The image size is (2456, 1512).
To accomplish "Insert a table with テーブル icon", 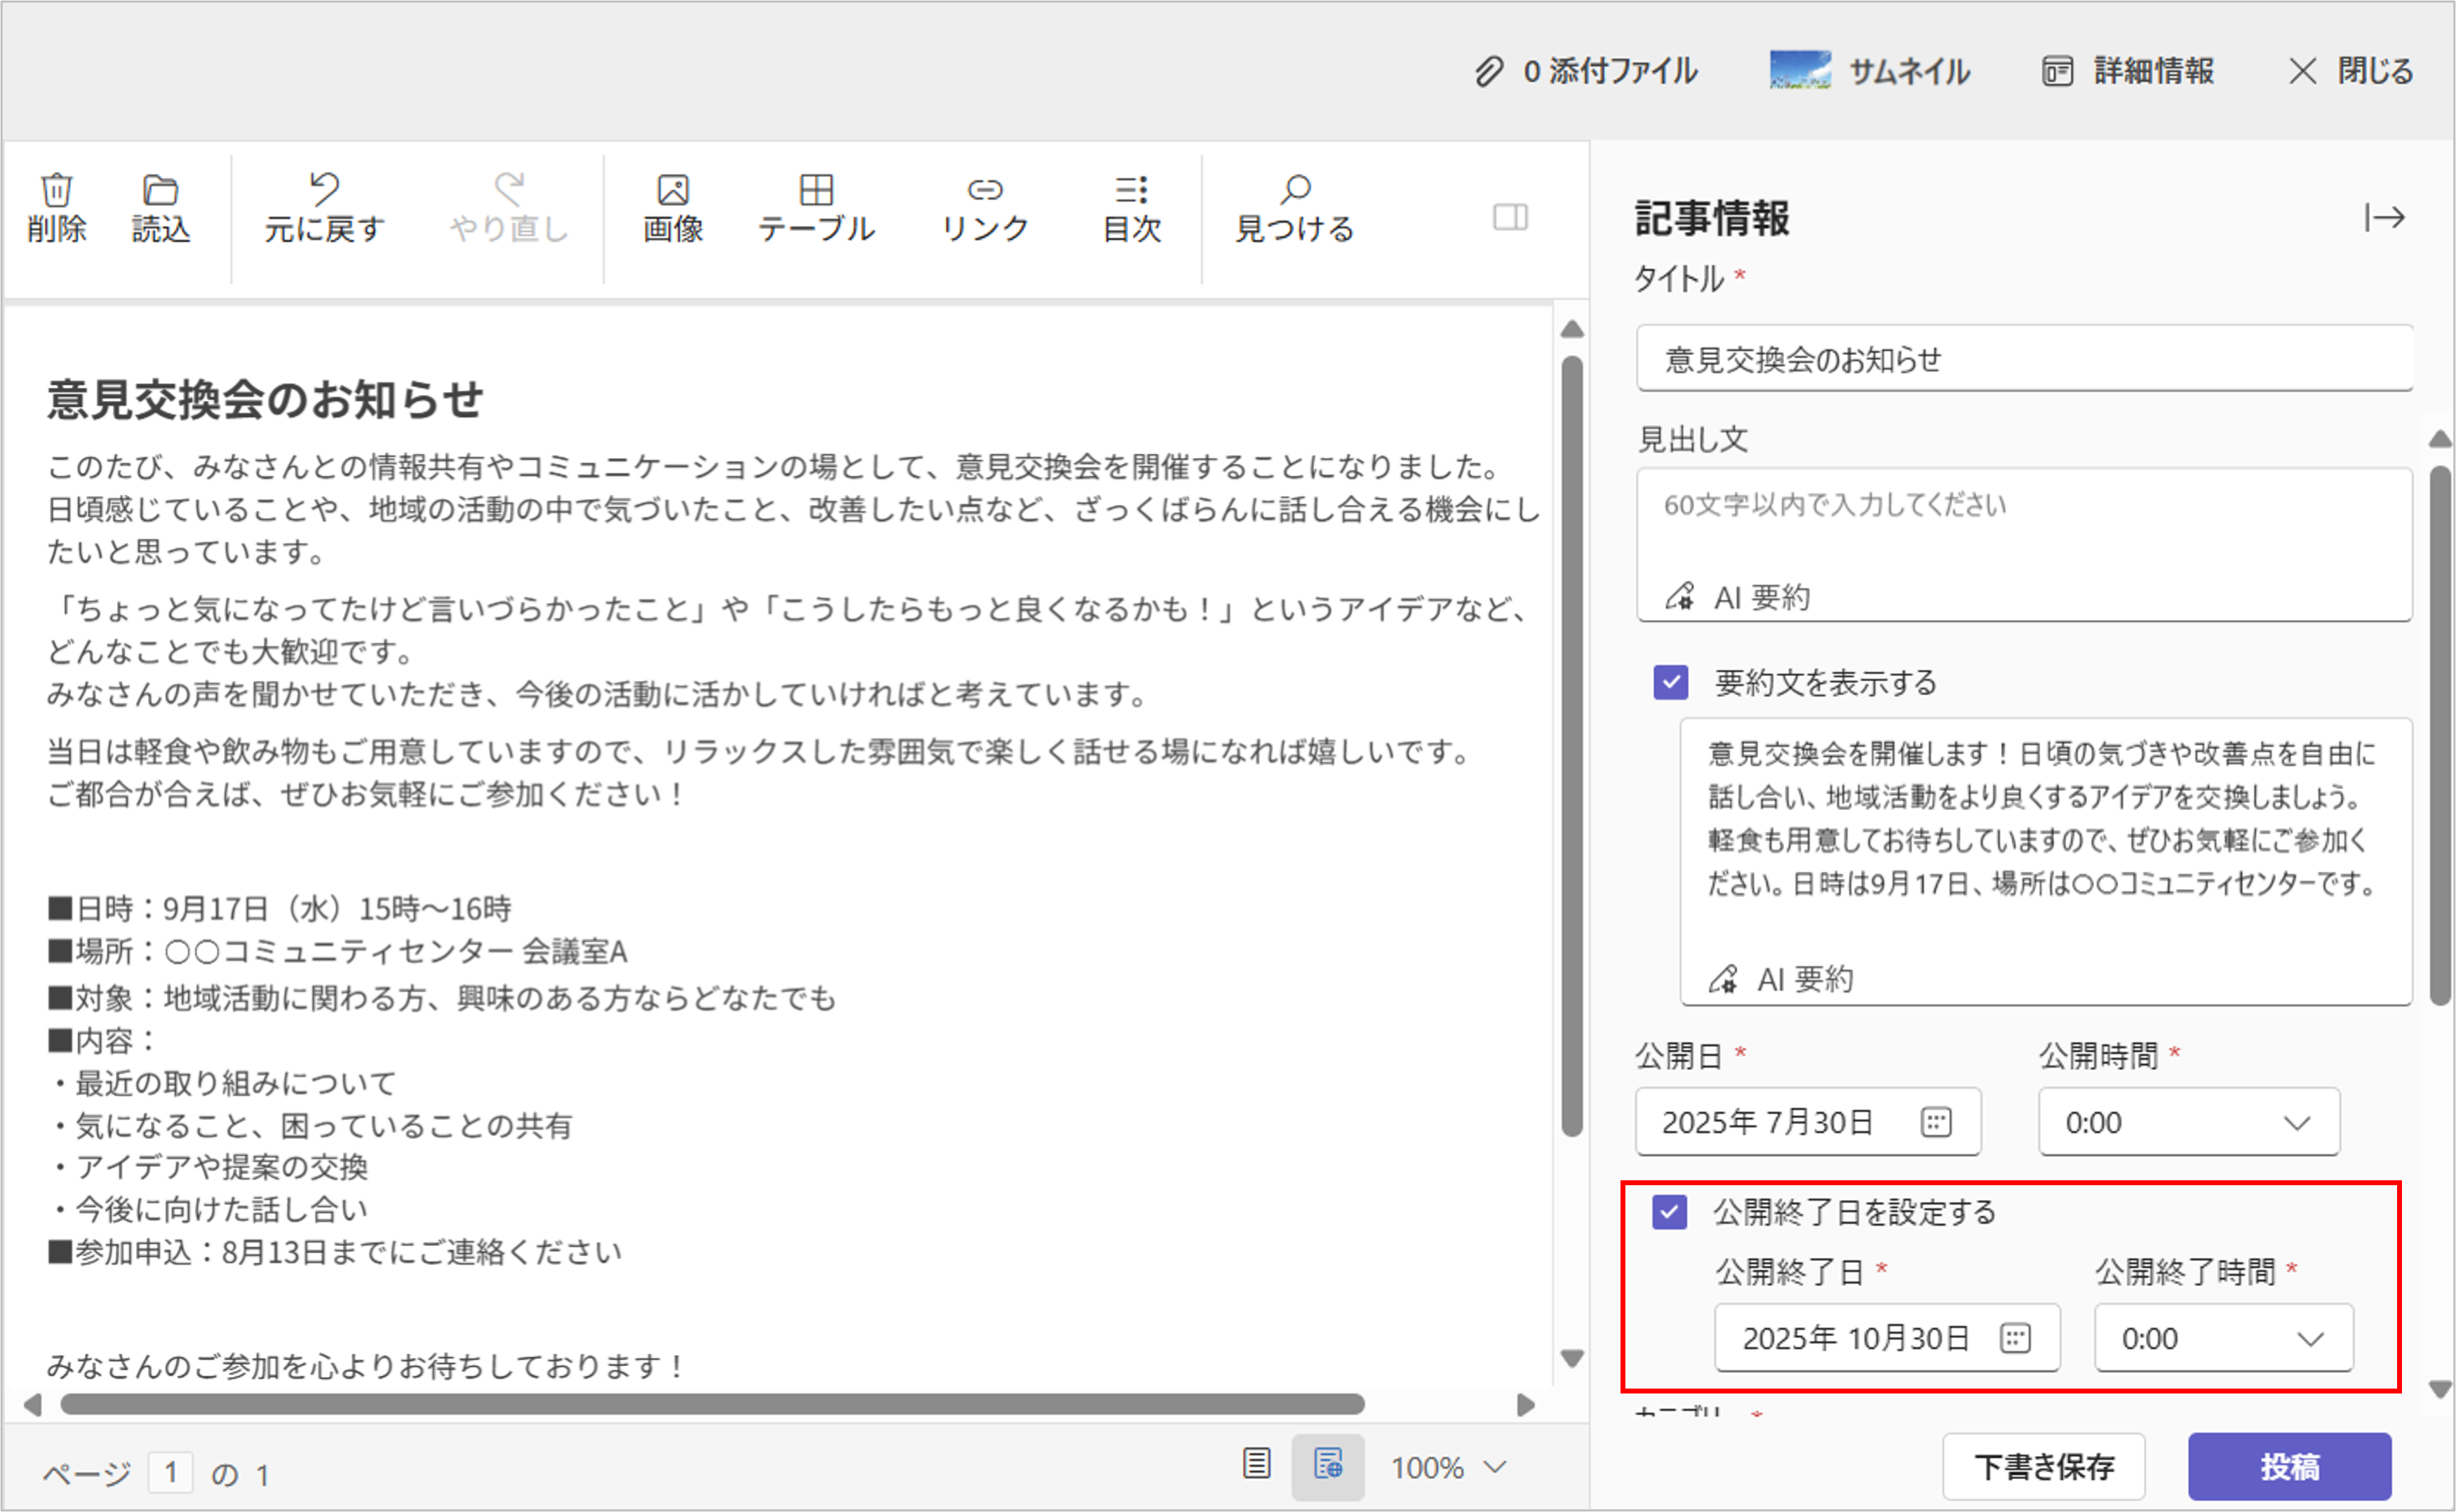I will (x=816, y=189).
